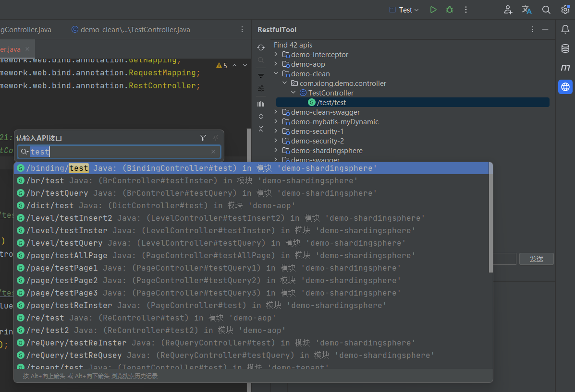The image size is (575, 392).
Task: Open the Maven tool window
Action: pyautogui.click(x=565, y=68)
